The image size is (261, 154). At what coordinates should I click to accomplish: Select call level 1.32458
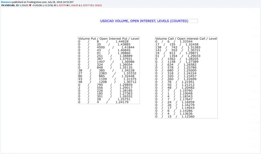pos(192,45)
